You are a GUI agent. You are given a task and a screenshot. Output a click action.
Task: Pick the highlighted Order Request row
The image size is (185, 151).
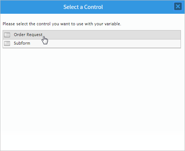[x=92, y=35]
